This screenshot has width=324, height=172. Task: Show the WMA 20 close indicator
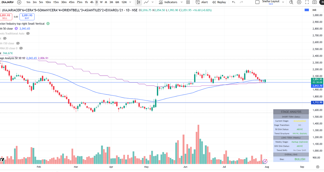pos(21,48)
